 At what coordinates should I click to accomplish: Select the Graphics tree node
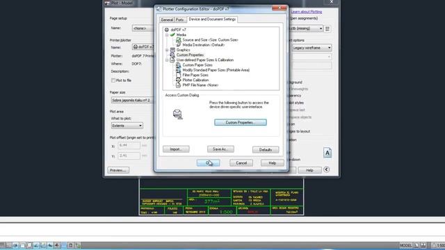tap(183, 50)
